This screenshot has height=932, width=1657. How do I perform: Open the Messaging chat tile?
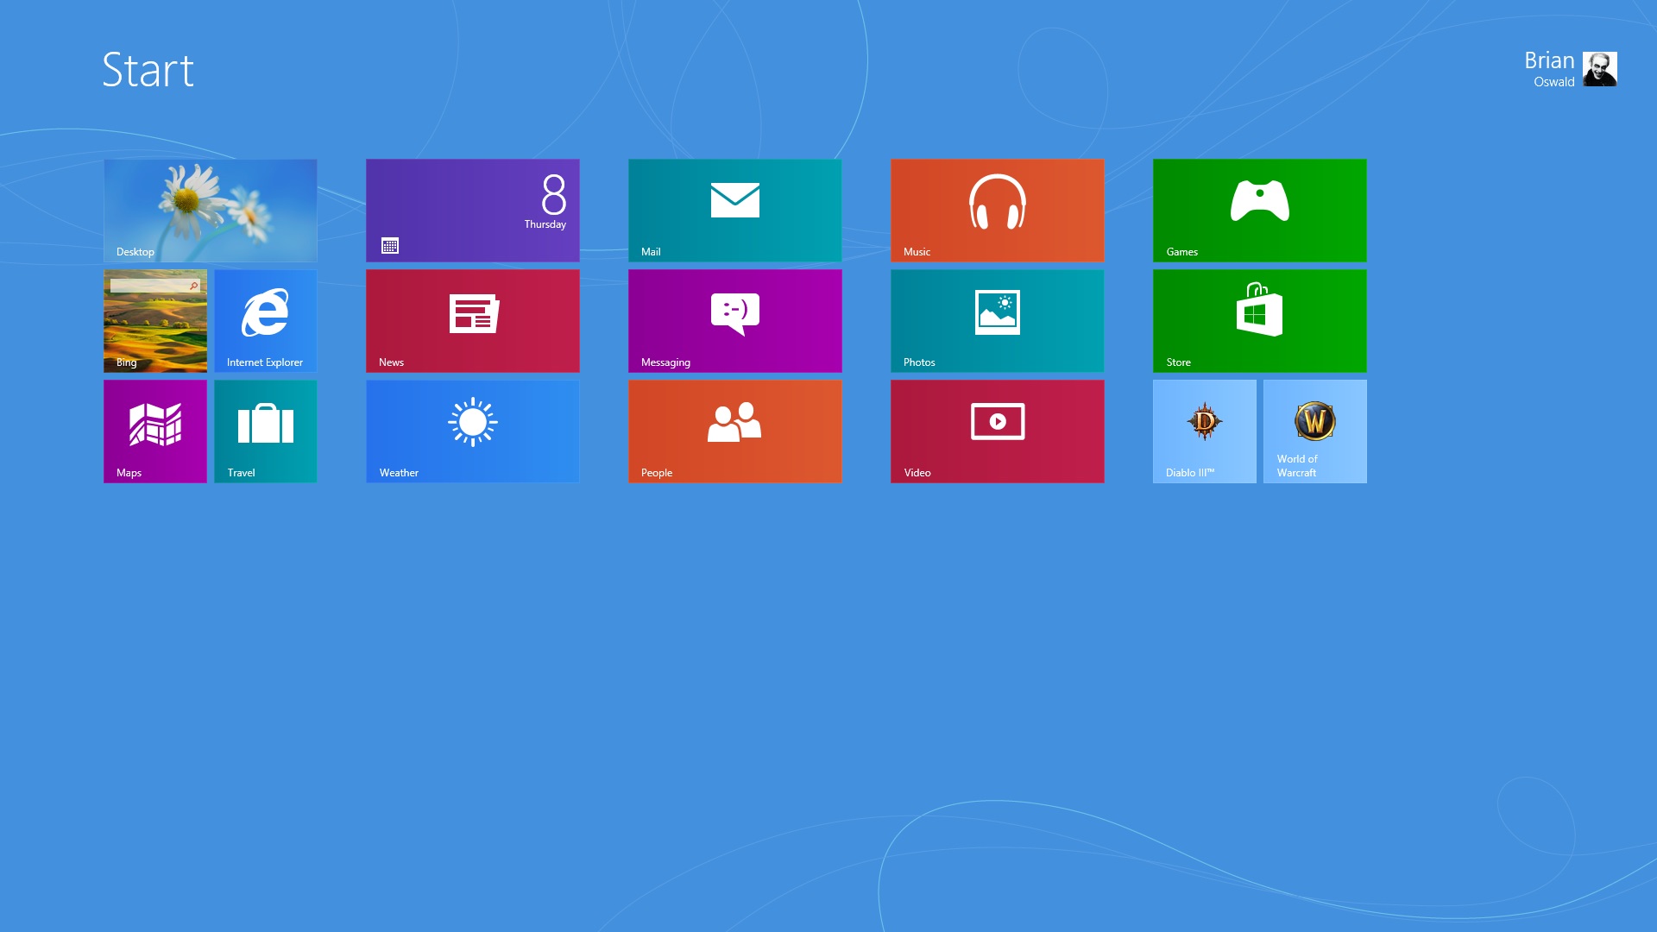coord(734,320)
